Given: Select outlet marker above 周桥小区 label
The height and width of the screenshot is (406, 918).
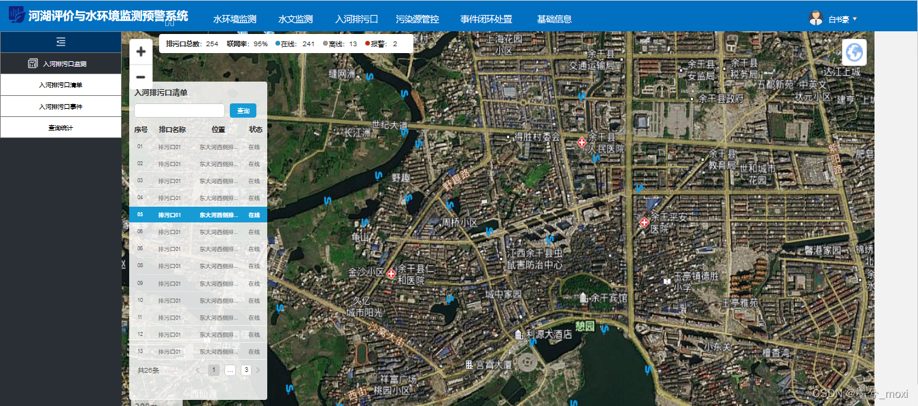Looking at the screenshot, I should (449, 205).
